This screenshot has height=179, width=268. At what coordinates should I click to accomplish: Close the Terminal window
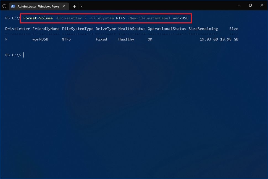tap(262, 5)
